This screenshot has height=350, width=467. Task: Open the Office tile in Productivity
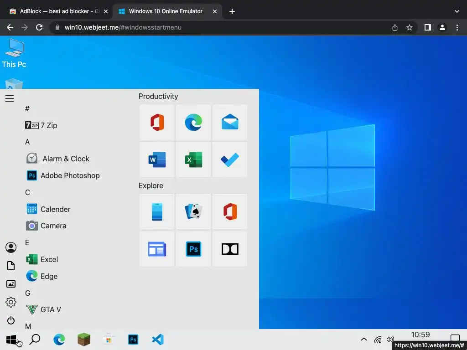point(157,122)
